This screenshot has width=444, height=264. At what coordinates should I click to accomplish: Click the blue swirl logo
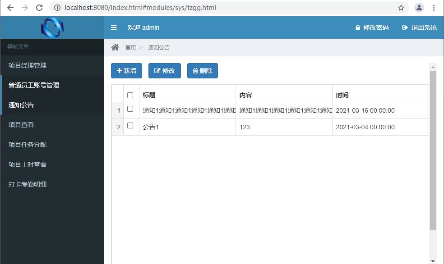tap(52, 27)
